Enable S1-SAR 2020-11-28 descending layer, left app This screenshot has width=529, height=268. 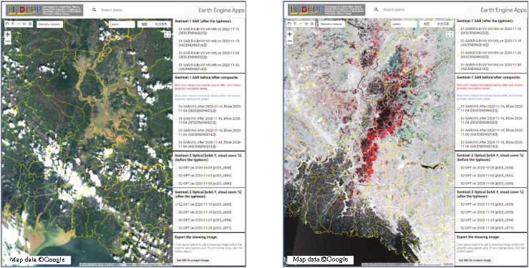coord(176,55)
